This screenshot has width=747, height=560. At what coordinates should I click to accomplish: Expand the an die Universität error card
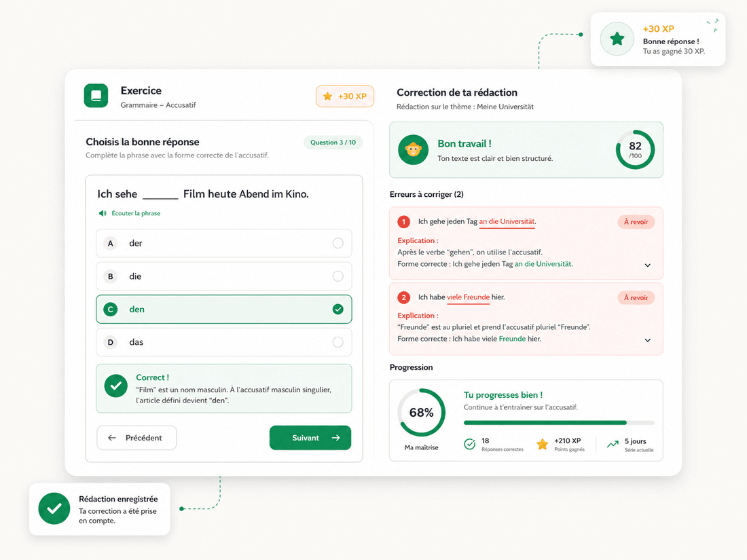pos(647,265)
